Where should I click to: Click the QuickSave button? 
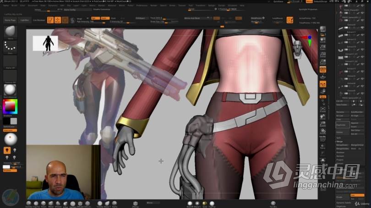pos(278,1)
